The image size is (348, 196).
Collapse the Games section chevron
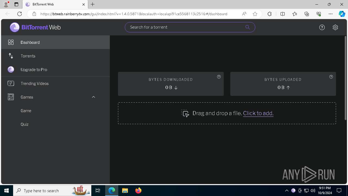pos(94,97)
